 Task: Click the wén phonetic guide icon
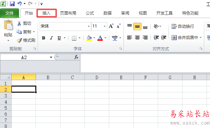click(115, 38)
